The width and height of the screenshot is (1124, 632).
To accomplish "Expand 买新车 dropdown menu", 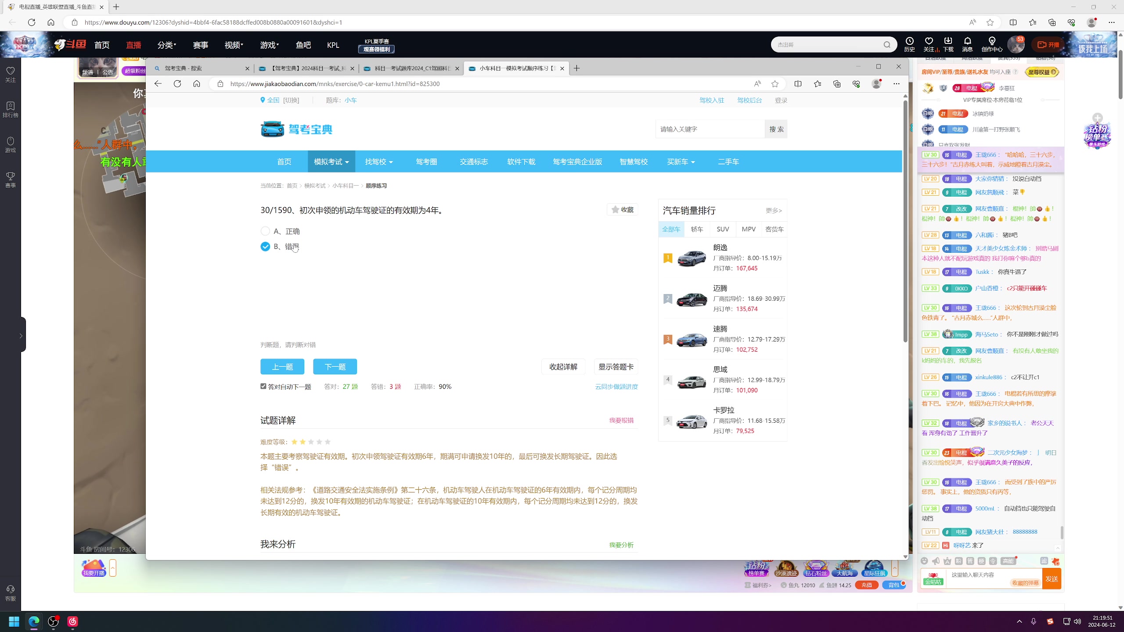I will (681, 162).
